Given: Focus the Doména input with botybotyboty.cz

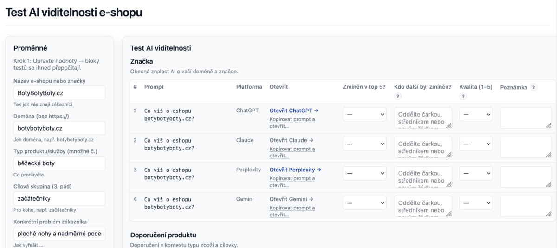Looking at the screenshot, I should tap(59, 128).
